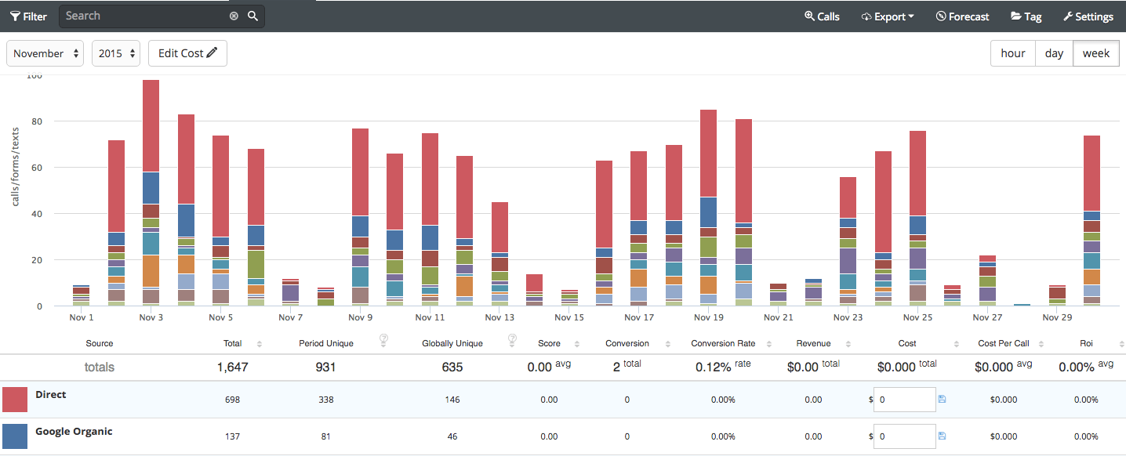Clear search with the X icon
This screenshot has width=1126, height=456.
pyautogui.click(x=234, y=16)
